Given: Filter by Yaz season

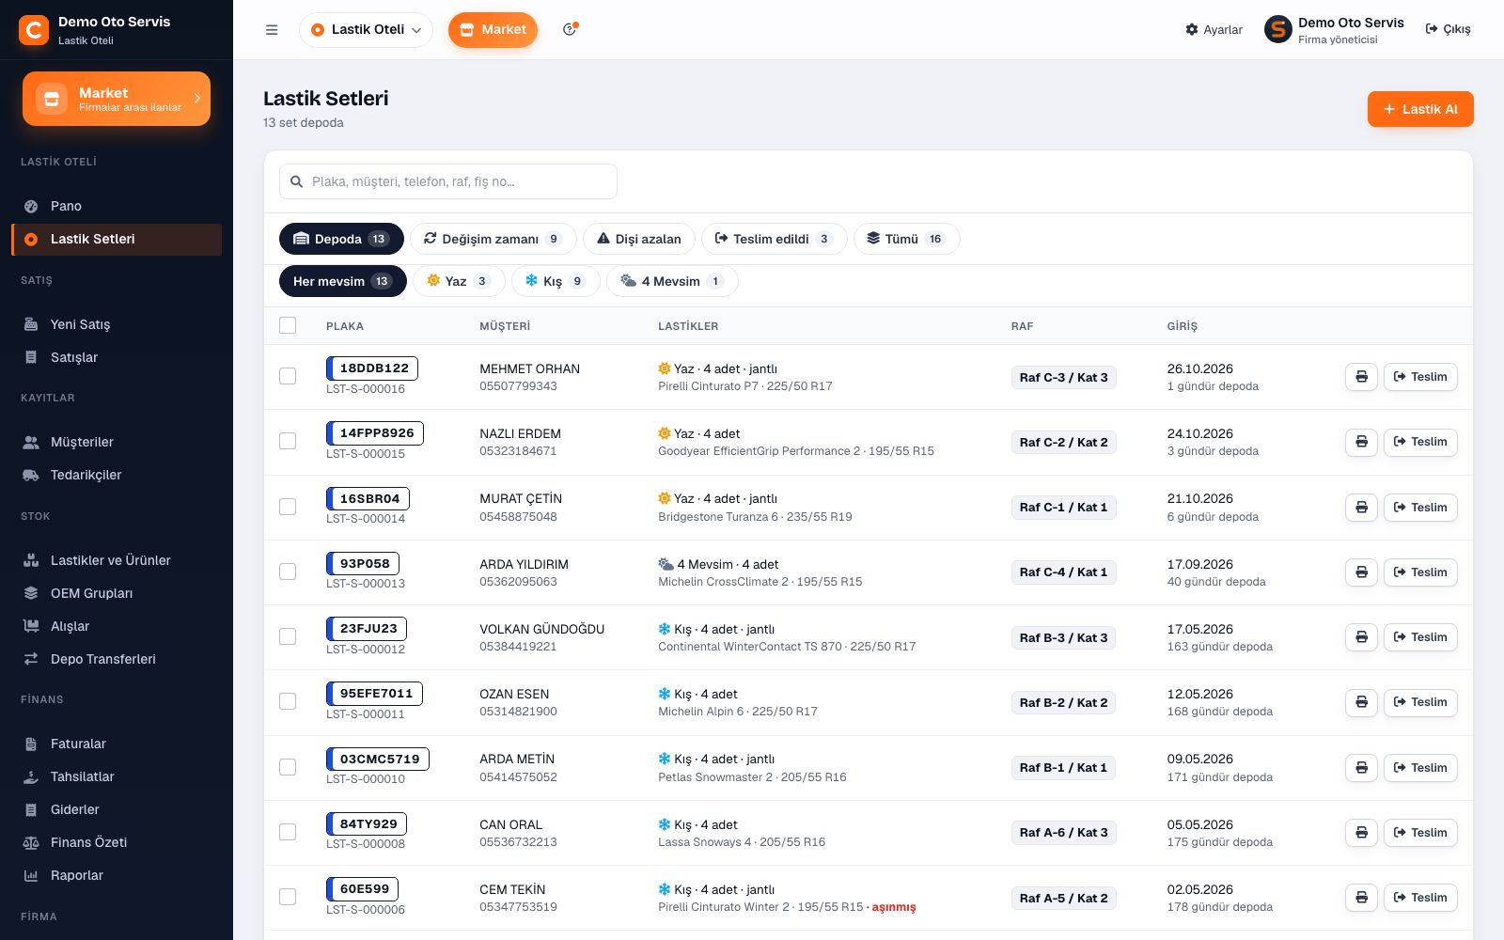Looking at the screenshot, I should pos(459,281).
